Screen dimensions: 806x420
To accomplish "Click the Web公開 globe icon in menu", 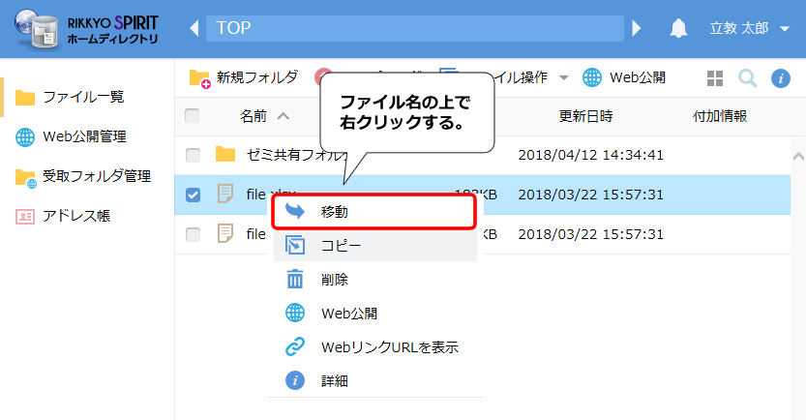I will 295,313.
